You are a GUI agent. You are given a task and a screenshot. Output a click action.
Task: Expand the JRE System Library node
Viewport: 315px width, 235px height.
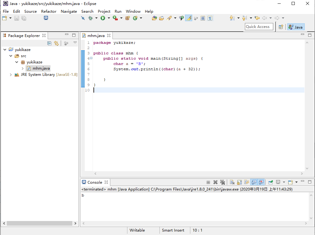[11, 75]
